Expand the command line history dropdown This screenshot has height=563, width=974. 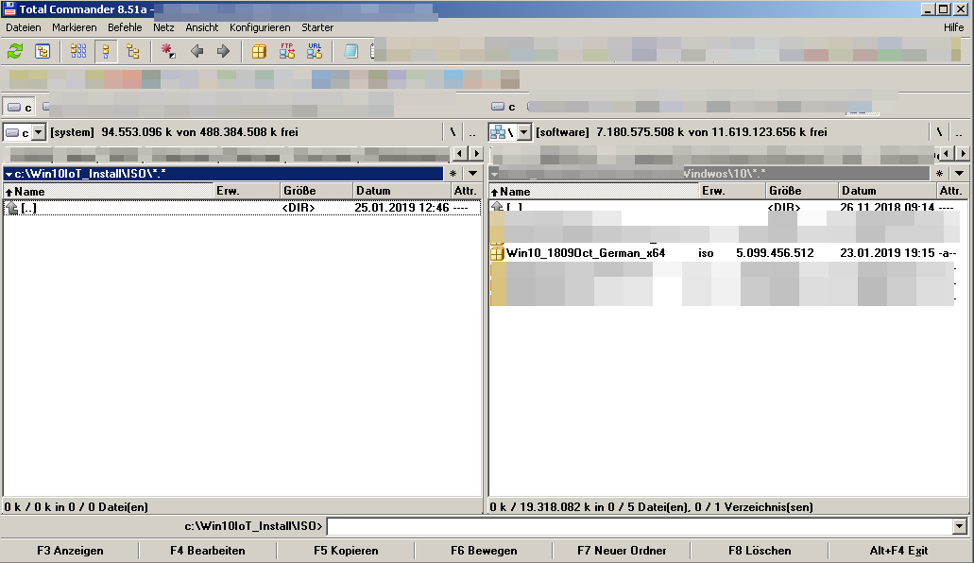coord(960,526)
